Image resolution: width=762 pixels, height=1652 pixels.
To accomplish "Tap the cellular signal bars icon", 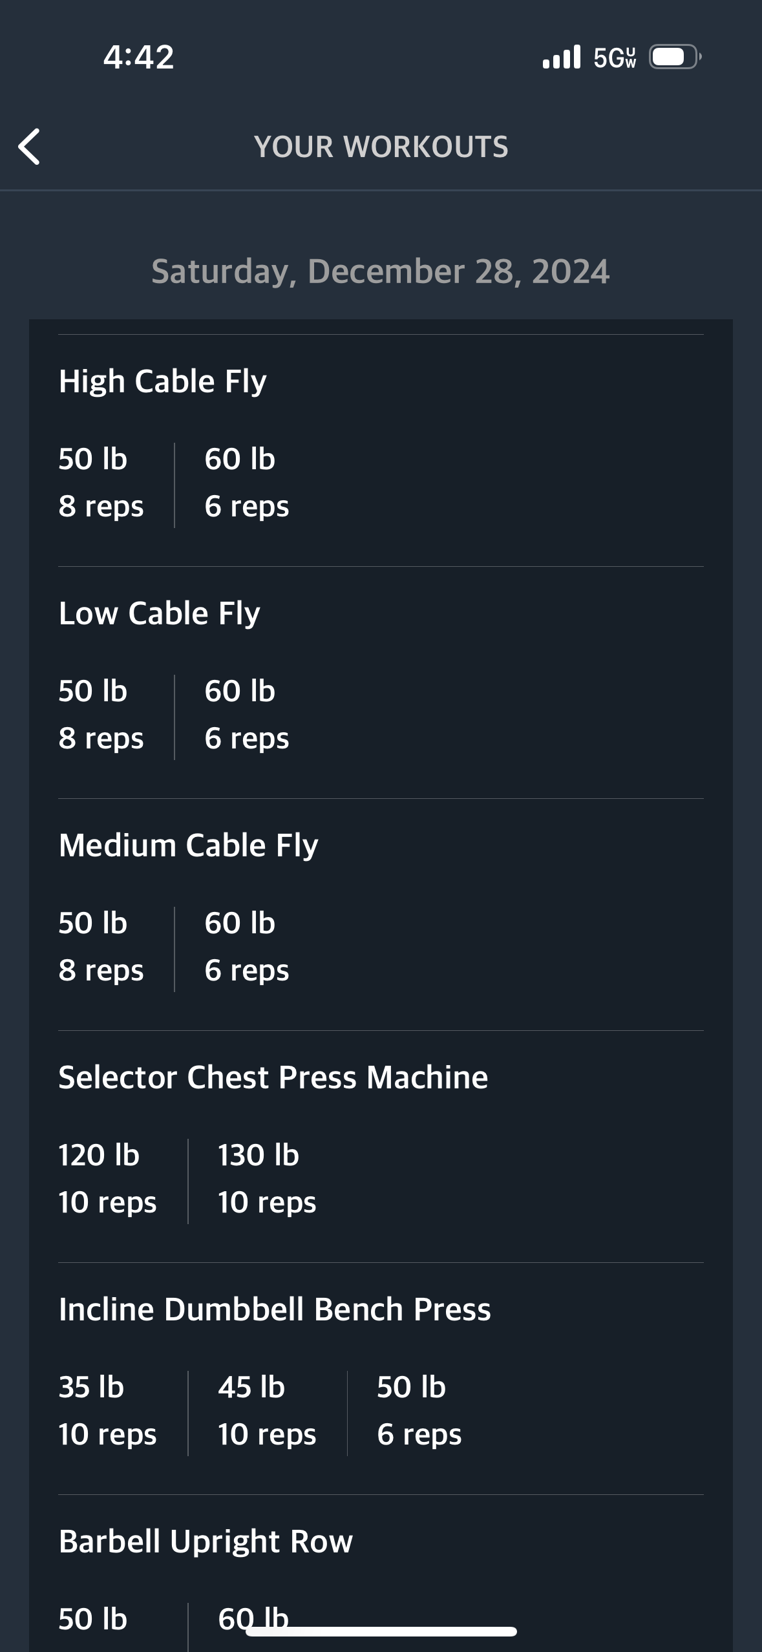I will click(562, 57).
